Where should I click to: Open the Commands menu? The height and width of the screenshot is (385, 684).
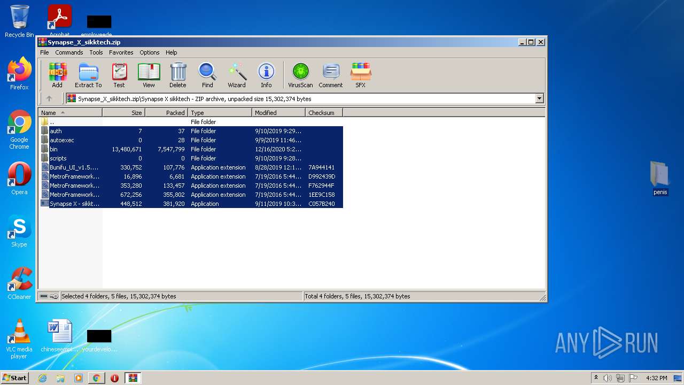(x=69, y=52)
